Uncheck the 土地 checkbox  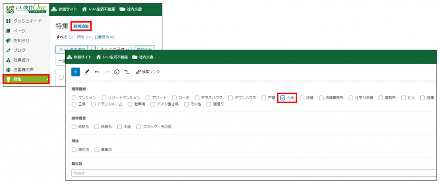pyautogui.click(x=283, y=98)
